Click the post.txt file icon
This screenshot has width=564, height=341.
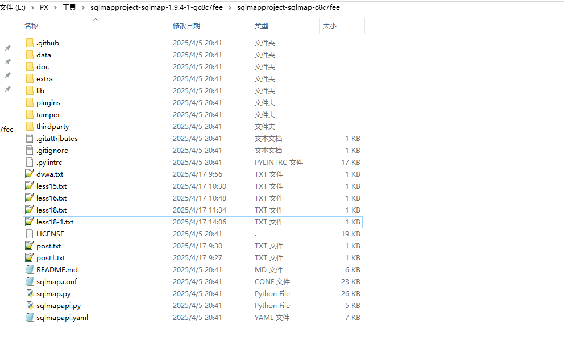click(30, 246)
